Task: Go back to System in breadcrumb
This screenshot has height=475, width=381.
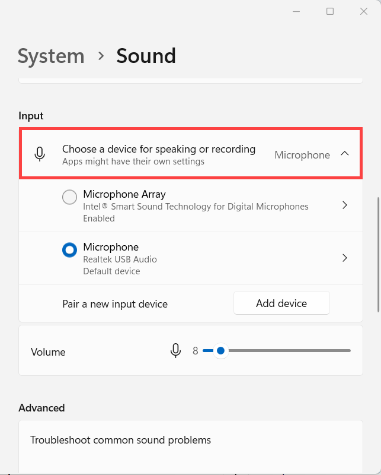Action: tap(51, 56)
